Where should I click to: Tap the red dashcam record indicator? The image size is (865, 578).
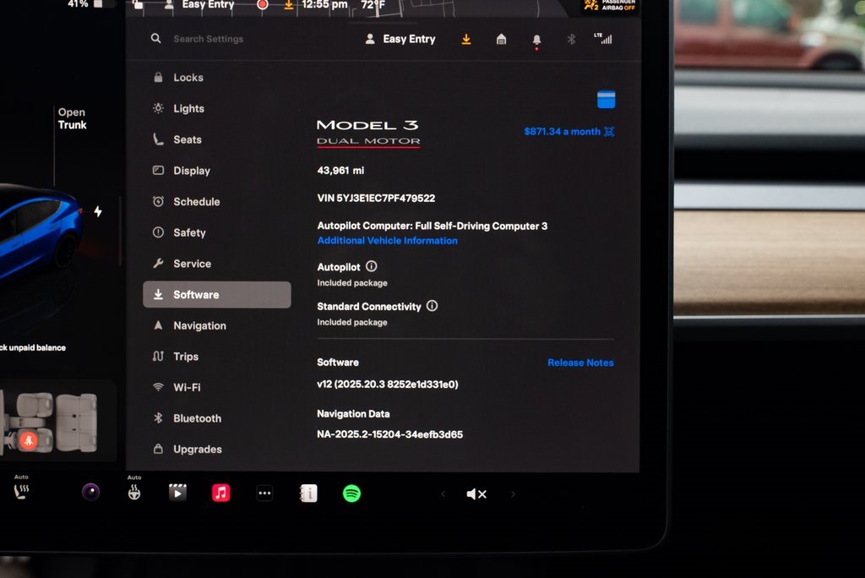point(263,4)
